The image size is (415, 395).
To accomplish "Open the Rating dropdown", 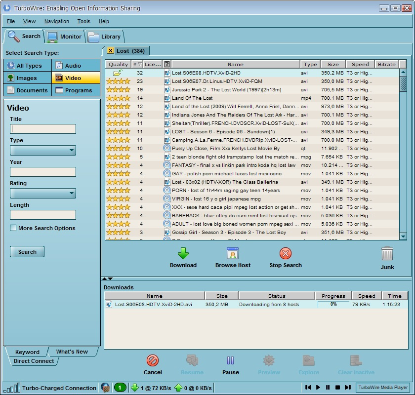I will coord(43,193).
